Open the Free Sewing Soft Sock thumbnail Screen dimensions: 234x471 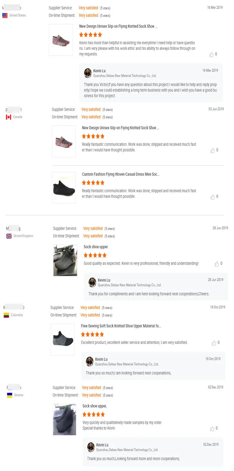click(x=62, y=339)
